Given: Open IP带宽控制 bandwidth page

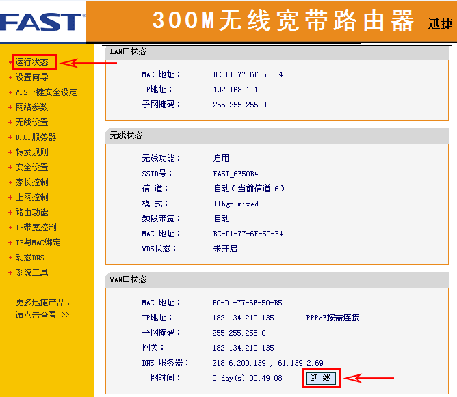Looking at the screenshot, I should tap(36, 228).
